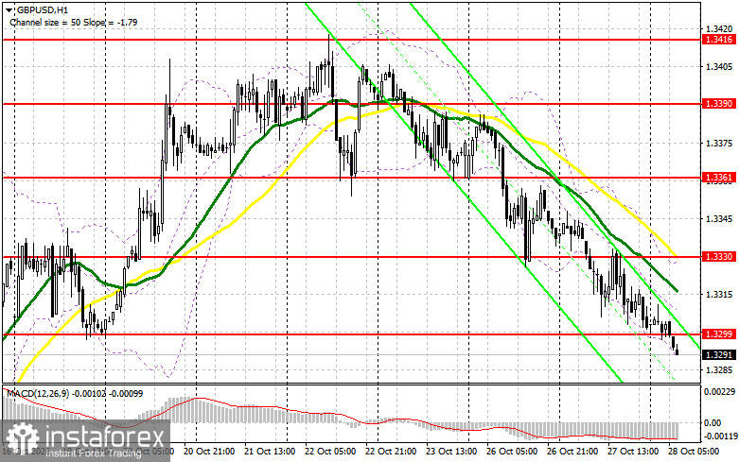Click the MACD scale value 0.00
This screenshot has height=462, width=739.
(x=713, y=423)
